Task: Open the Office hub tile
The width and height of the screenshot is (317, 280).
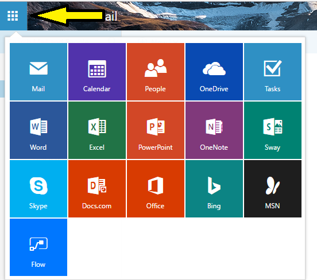Action: tap(156, 189)
